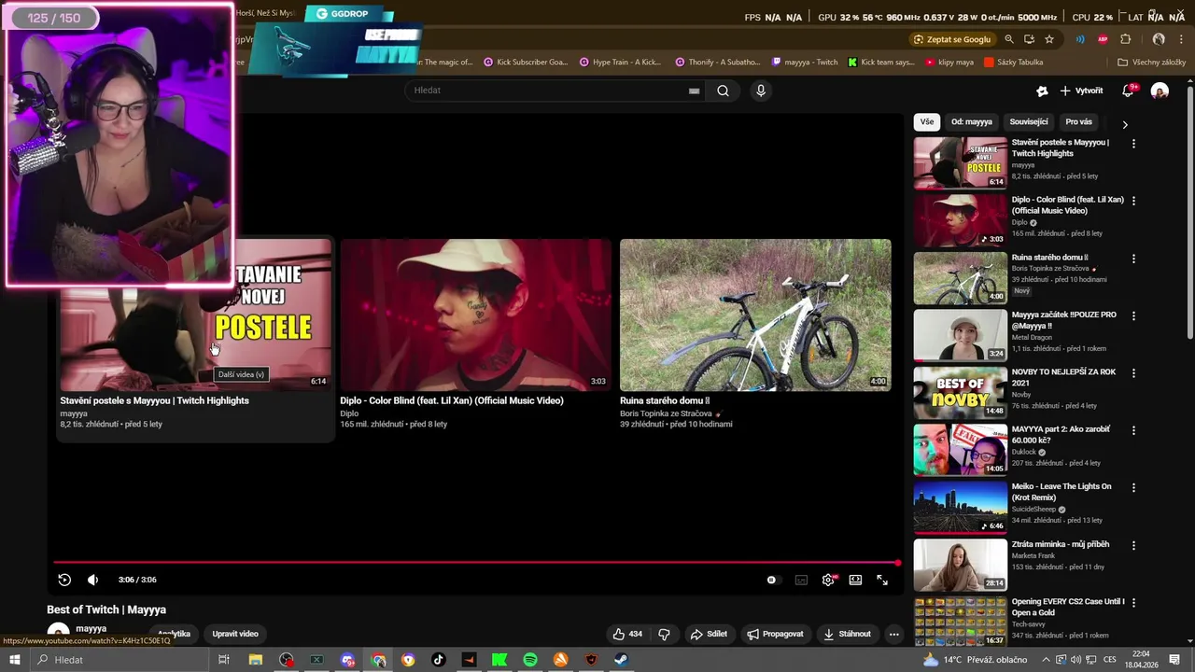The width and height of the screenshot is (1195, 672).
Task: Toggle theater mode in the player
Action: point(855,580)
